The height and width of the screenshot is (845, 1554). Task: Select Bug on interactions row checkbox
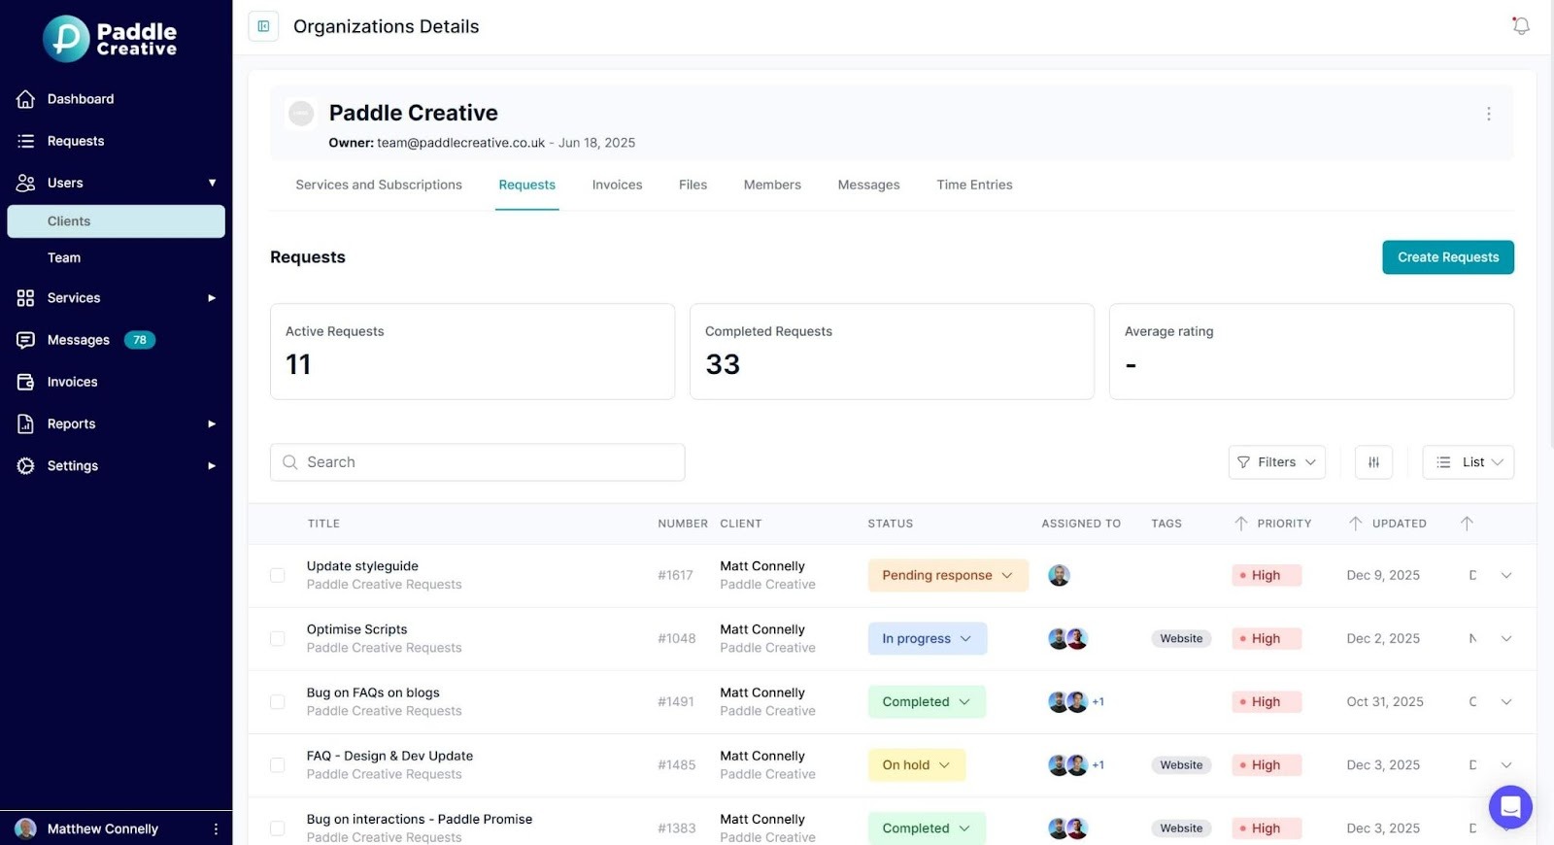[278, 828]
